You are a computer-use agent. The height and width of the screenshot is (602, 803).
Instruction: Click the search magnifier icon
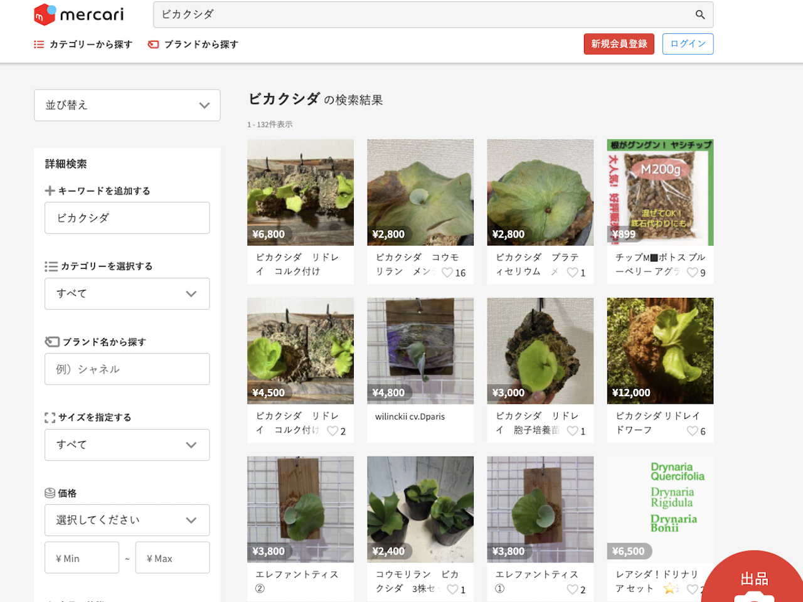[x=700, y=14]
